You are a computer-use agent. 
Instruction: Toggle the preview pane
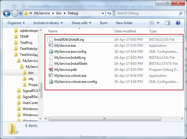(x=168, y=23)
